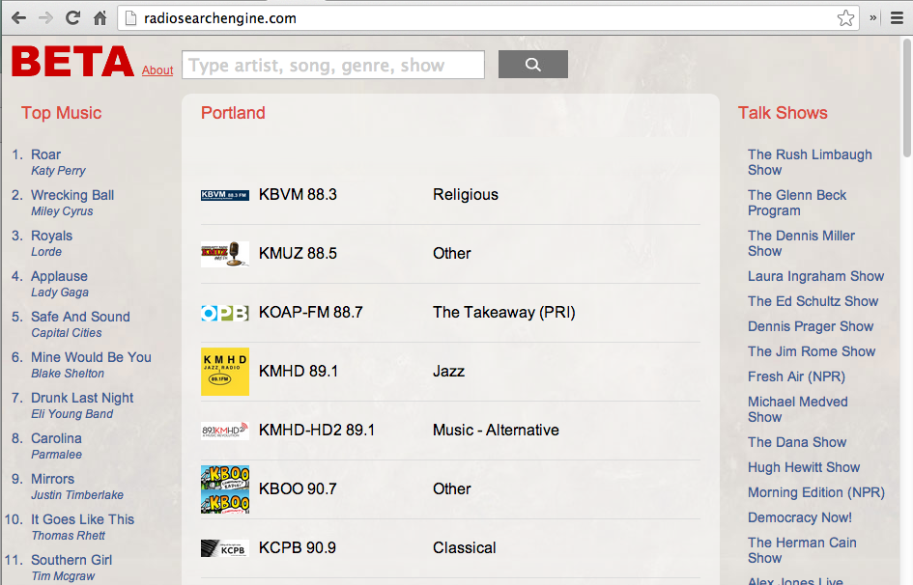This screenshot has height=585, width=913.
Task: Open the Chrome hamburger menu
Action: [897, 18]
